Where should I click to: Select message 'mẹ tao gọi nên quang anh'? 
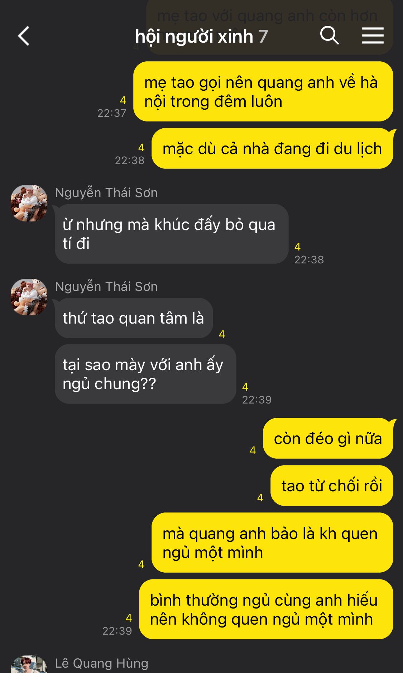pyautogui.click(x=263, y=92)
